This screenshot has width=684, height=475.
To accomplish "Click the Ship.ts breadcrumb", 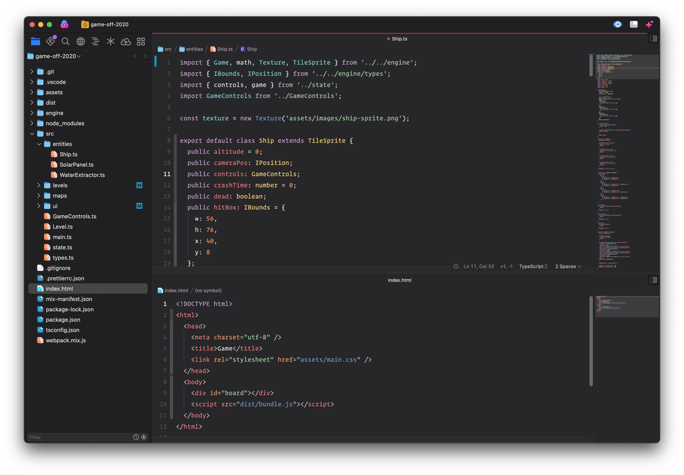I will click(221, 49).
